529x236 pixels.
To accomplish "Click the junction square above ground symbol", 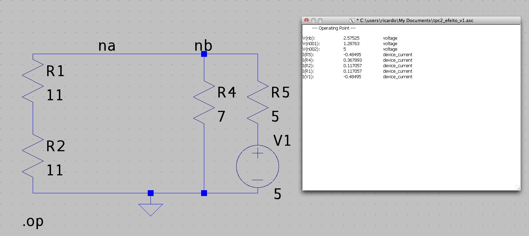I will [x=151, y=193].
